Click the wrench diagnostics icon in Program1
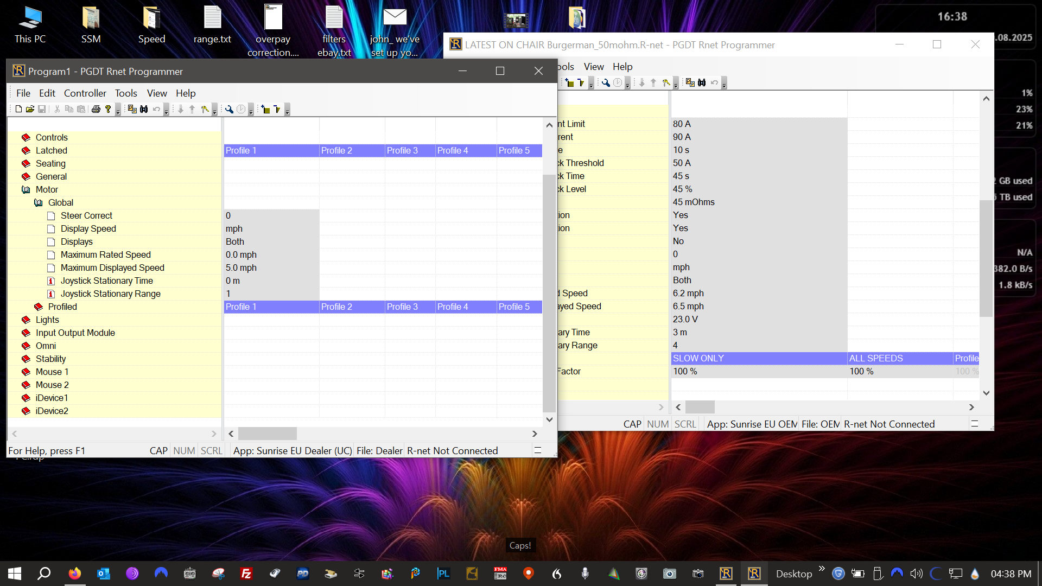1042x586 pixels. (229, 109)
